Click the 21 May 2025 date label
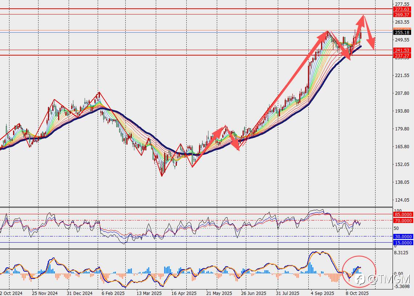 219,293
